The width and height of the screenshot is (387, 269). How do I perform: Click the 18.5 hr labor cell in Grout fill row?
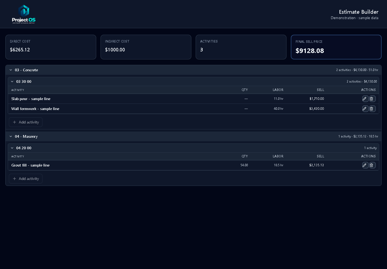278,165
